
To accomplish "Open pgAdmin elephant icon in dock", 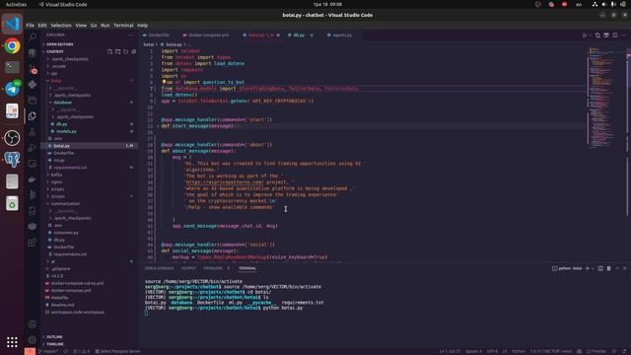I will point(12,160).
